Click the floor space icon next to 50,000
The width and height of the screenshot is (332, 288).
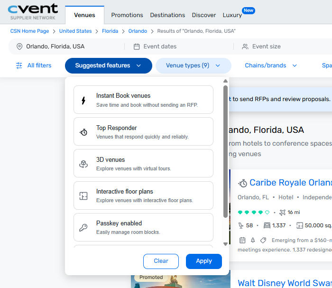tap(300, 225)
